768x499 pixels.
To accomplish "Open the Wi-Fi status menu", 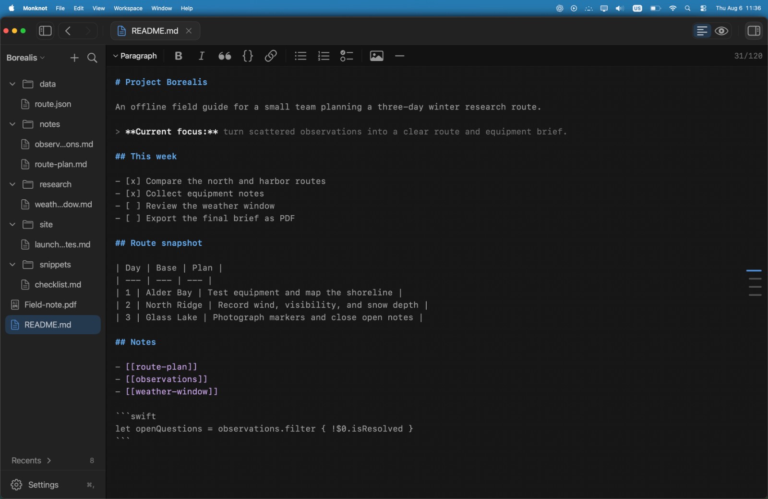I will click(x=672, y=8).
